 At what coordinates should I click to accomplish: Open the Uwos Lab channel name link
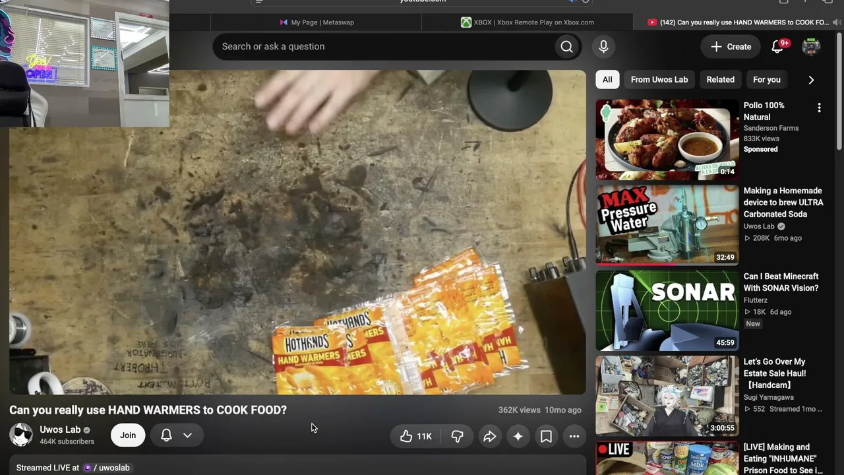[x=60, y=429]
